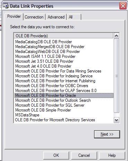Click the Next >> button
128x161 pixels.
(x=107, y=134)
